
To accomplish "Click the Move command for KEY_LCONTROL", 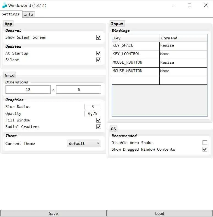I will pos(183,55).
